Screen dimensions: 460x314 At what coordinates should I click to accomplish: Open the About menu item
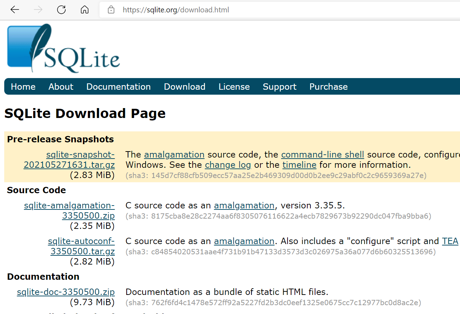click(x=61, y=87)
